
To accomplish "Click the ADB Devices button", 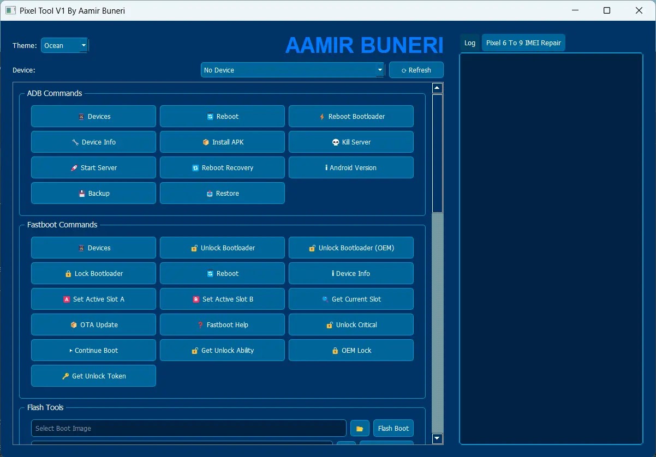I will [x=93, y=116].
